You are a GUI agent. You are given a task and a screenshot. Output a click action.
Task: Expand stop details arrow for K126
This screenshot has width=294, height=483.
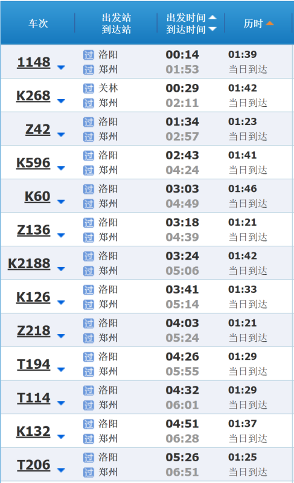tap(61, 302)
